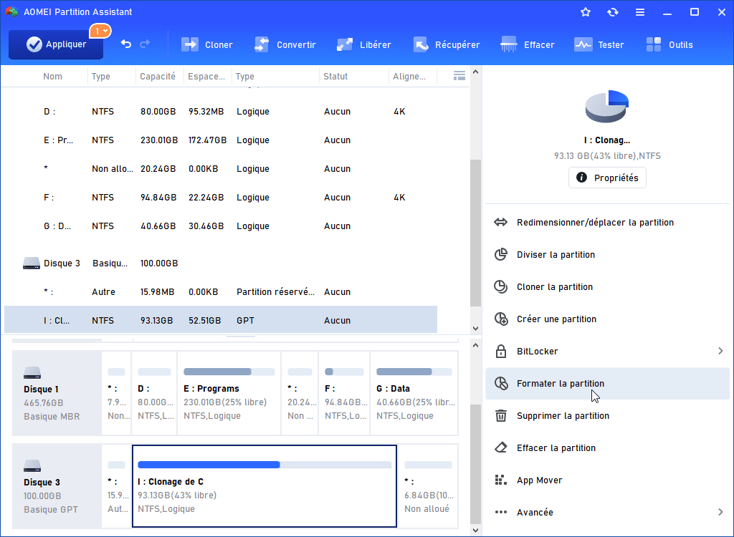
Task: Open the Outils toolbar menu
Action: (669, 44)
